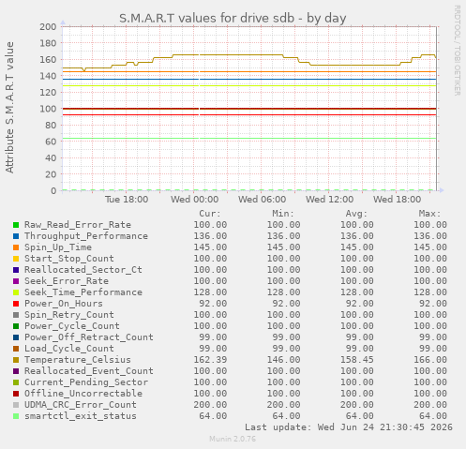Click the Temperature_Celsius legend swatch
The image size is (466, 449).
coord(16,360)
